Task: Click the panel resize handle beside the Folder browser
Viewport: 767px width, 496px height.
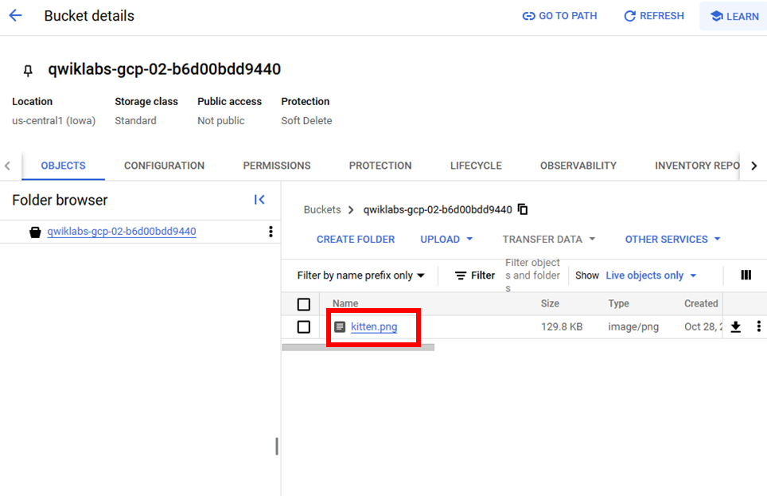Action: [x=277, y=446]
